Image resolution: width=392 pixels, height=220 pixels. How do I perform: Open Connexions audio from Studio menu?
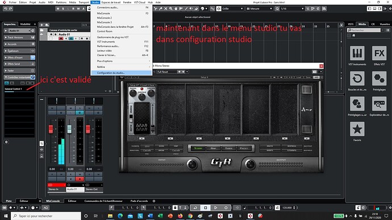[121, 7]
